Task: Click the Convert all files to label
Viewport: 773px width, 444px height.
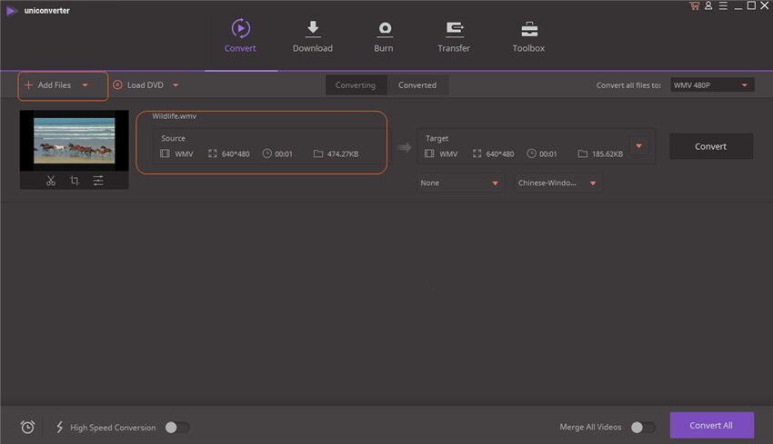Action: 628,85
